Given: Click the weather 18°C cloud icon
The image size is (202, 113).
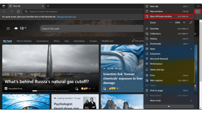Looking at the screenshot, I should (x=16, y=29).
